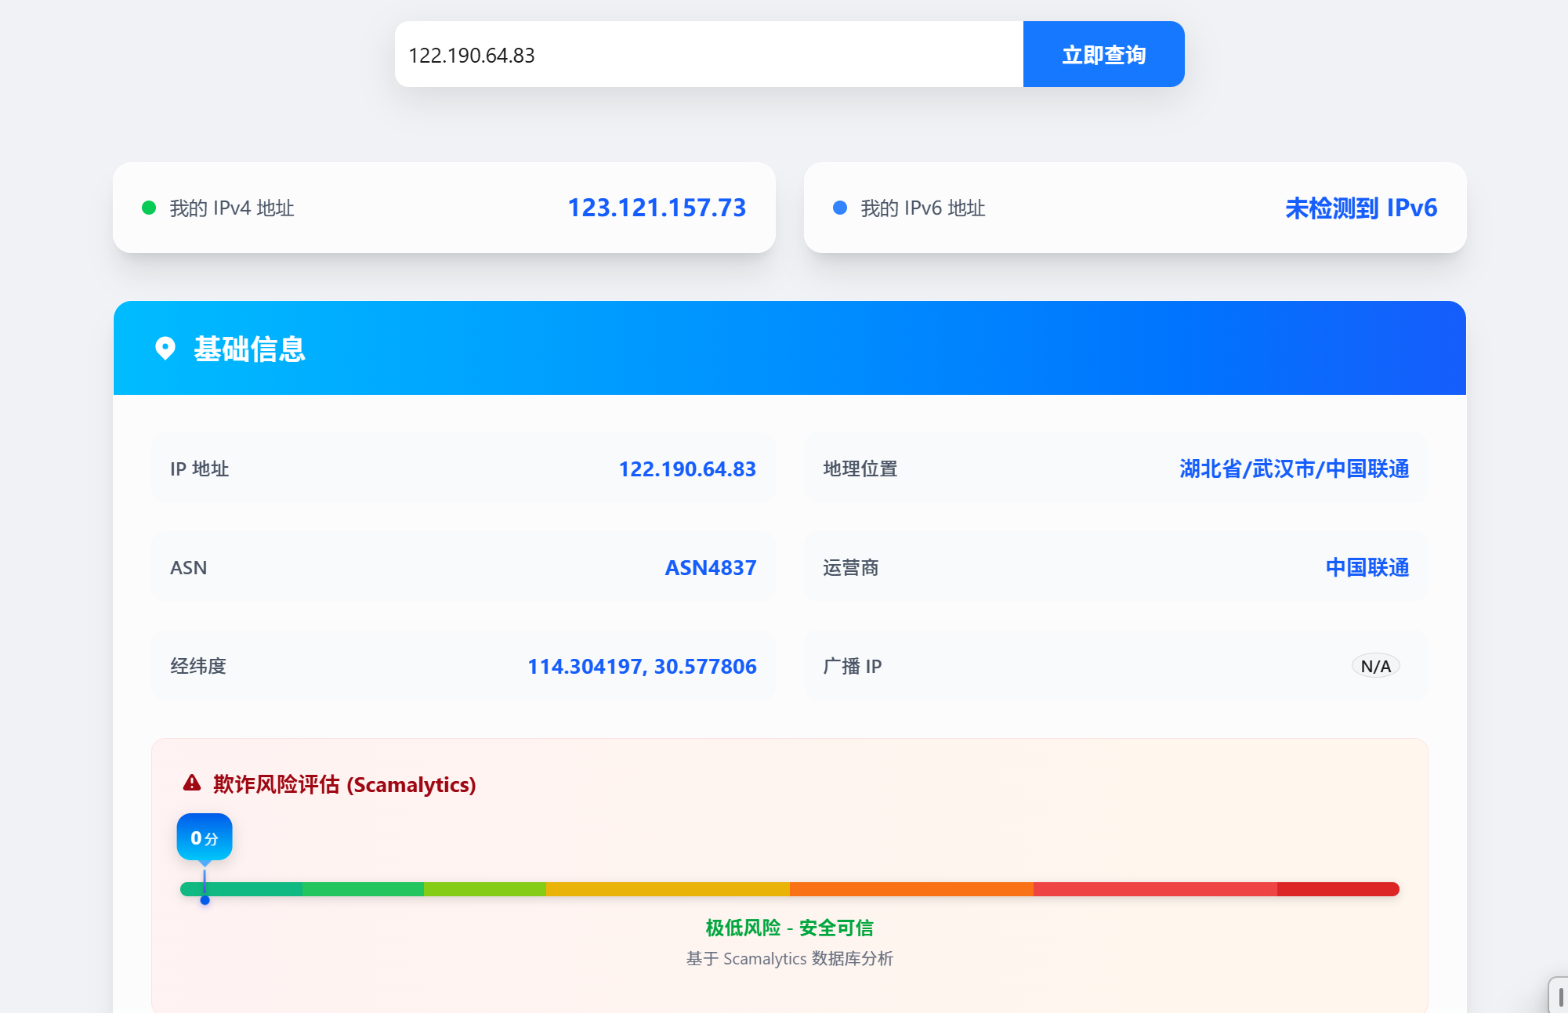1568x1013 pixels.
Task: Click the IP value 122.190.64.83 in the info card
Action: click(x=686, y=469)
